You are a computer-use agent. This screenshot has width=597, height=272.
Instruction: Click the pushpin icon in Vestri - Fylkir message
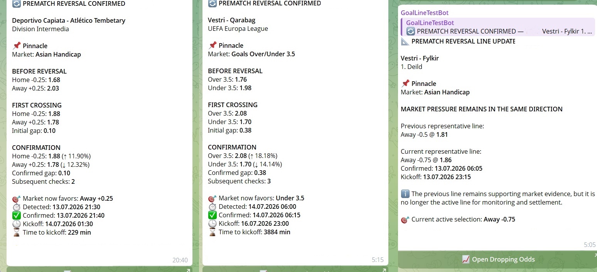[x=405, y=84]
